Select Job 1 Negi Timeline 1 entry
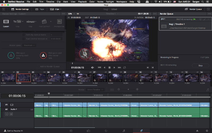212x133 pixels. [x=185, y=24]
